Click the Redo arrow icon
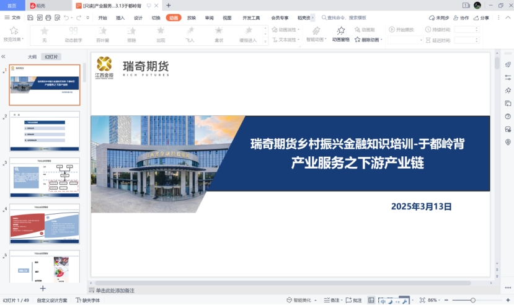This screenshot has height=305, width=514. click(x=78, y=18)
